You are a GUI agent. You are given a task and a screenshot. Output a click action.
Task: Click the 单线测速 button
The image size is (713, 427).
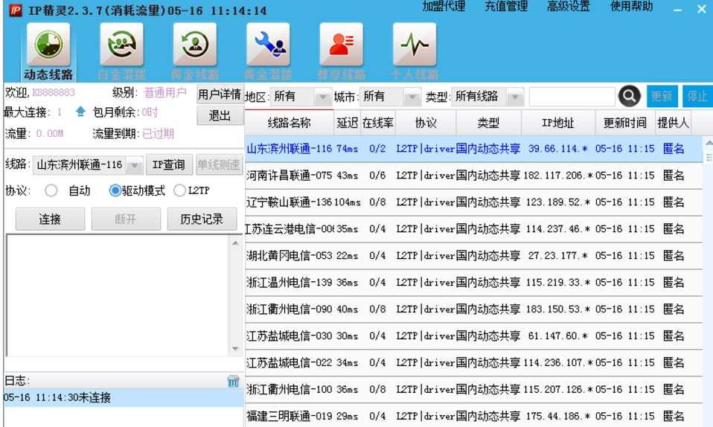pos(219,164)
